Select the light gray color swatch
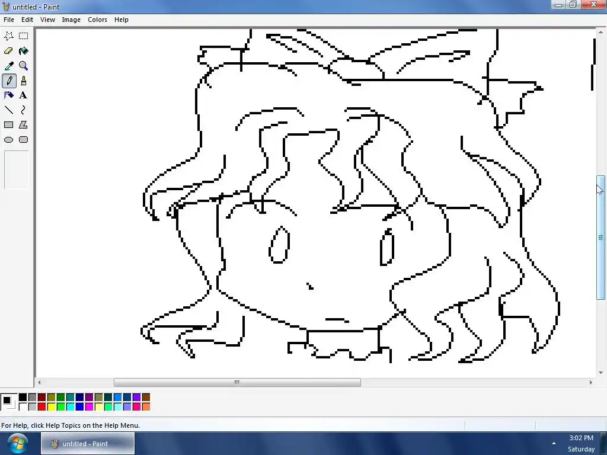Screen dimensions: 607x455 pos(32,406)
